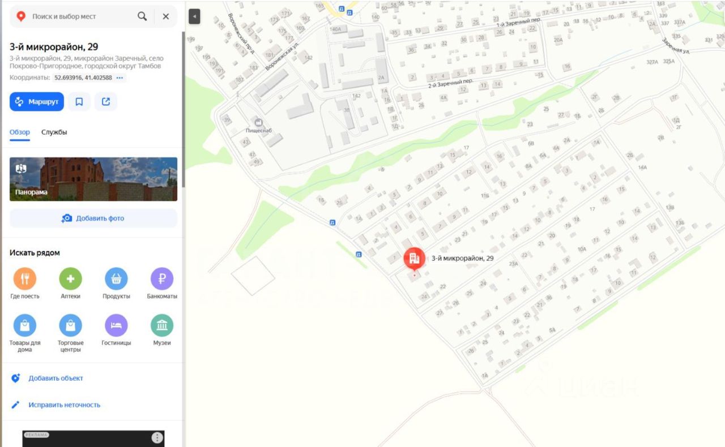This screenshot has width=725, height=447.
Task: Open the ad options three-dot menu
Action: [x=157, y=437]
